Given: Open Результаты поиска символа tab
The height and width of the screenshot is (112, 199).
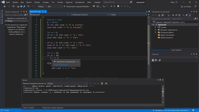Looking at the screenshot, I should click(53, 108).
